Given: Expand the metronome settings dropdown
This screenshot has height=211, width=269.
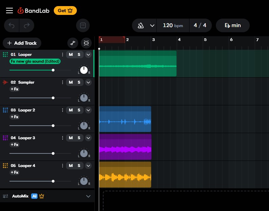Looking at the screenshot, I should [152, 25].
